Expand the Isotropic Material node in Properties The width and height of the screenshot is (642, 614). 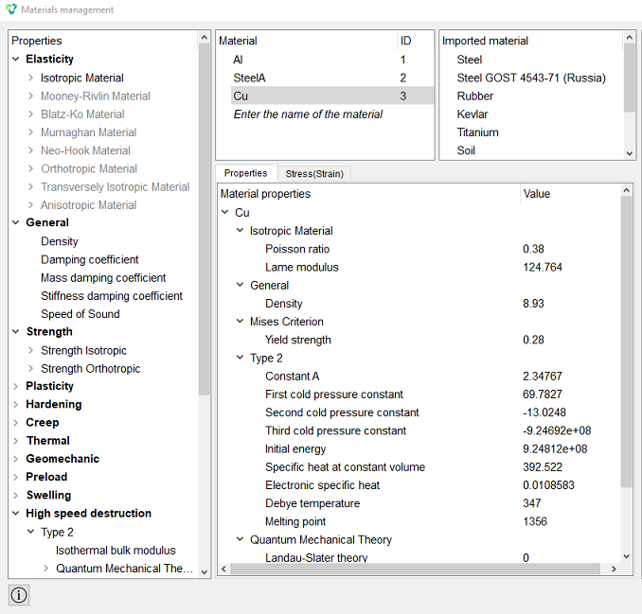[x=30, y=78]
